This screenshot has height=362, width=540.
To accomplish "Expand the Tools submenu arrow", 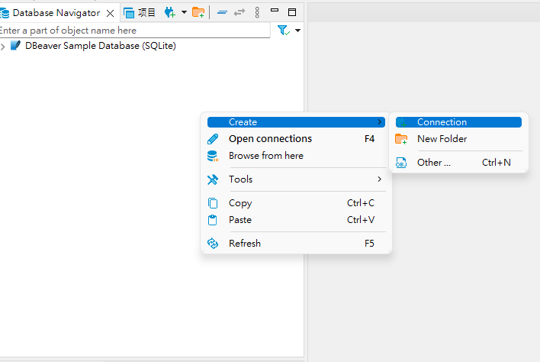I will [x=379, y=179].
